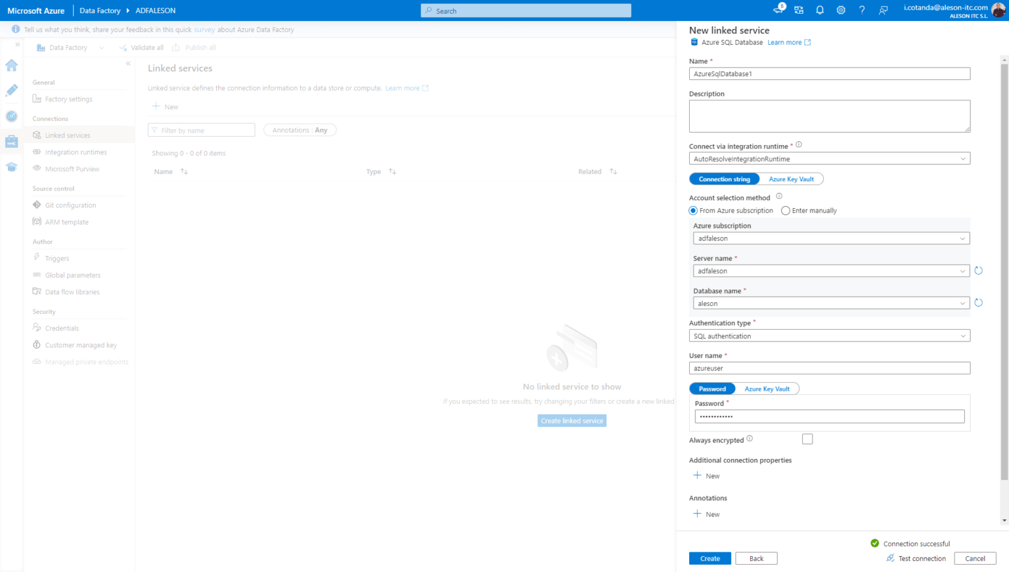Expand the Authentication type dropdown

tap(830, 336)
